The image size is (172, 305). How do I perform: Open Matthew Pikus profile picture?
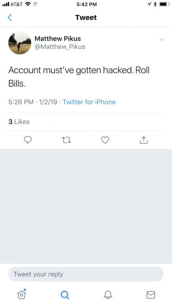(20, 43)
